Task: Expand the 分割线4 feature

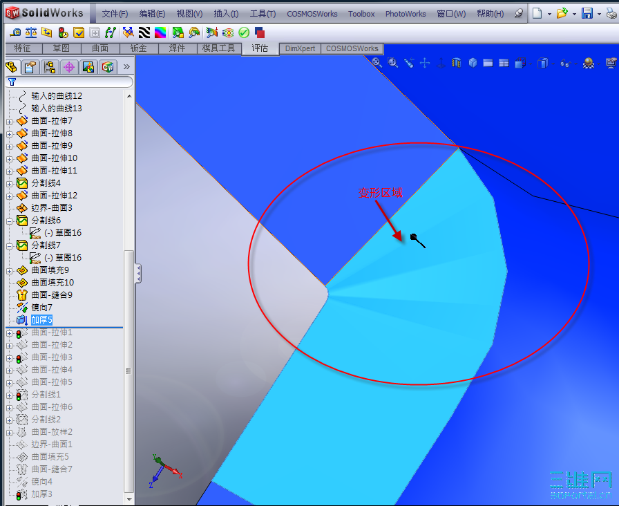Action: pyautogui.click(x=10, y=184)
